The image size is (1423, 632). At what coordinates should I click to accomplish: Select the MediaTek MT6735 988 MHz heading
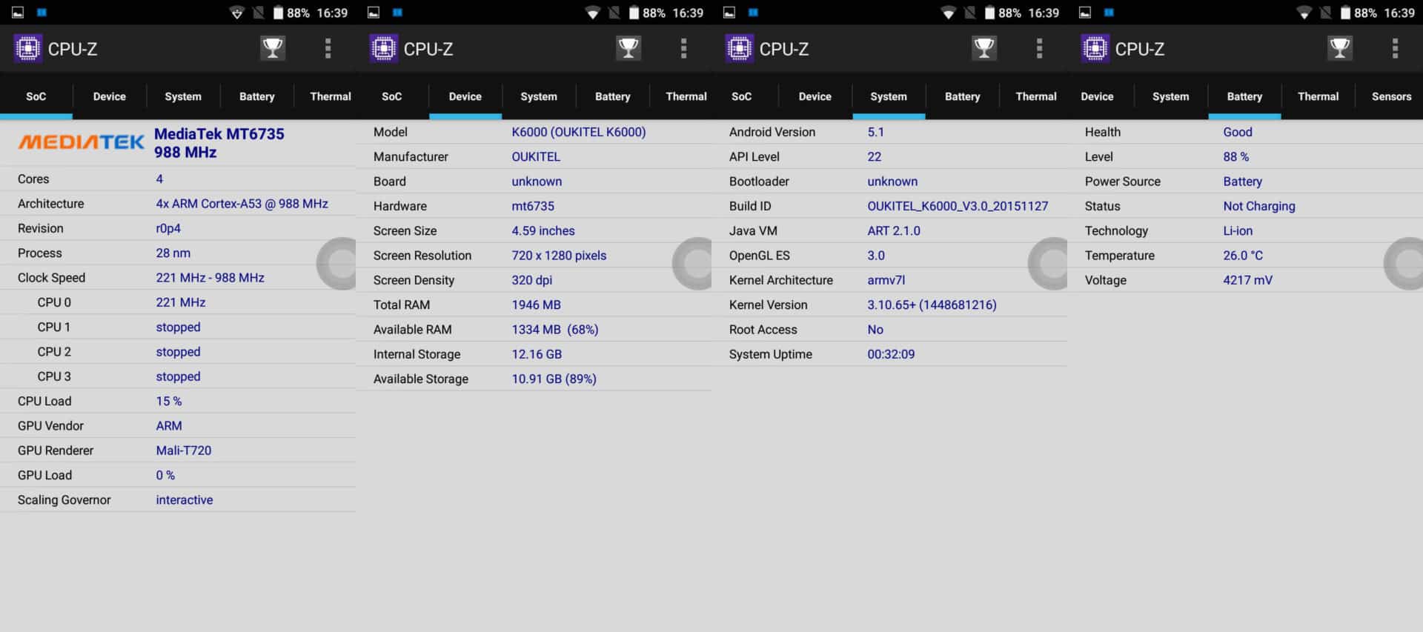coord(219,143)
